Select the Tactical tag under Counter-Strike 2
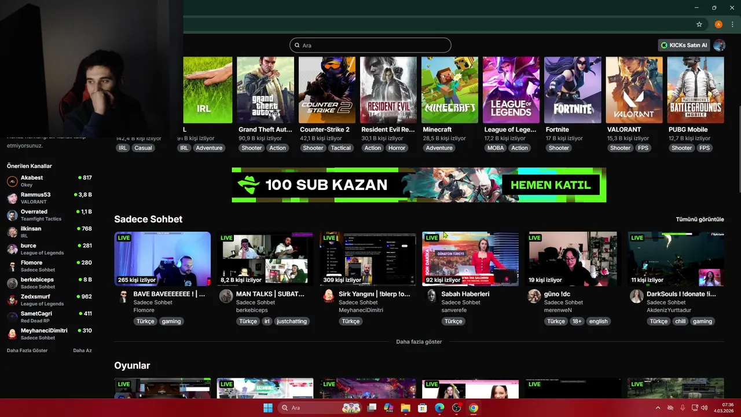 pyautogui.click(x=340, y=148)
